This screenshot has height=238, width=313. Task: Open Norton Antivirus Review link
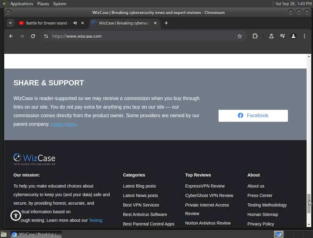[x=208, y=223]
